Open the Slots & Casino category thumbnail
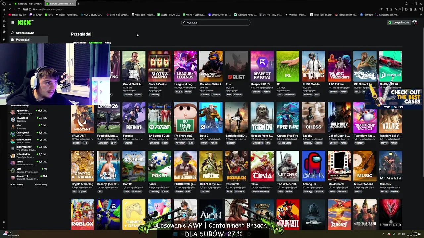Viewport: 424px width, 238px height. coord(159,66)
